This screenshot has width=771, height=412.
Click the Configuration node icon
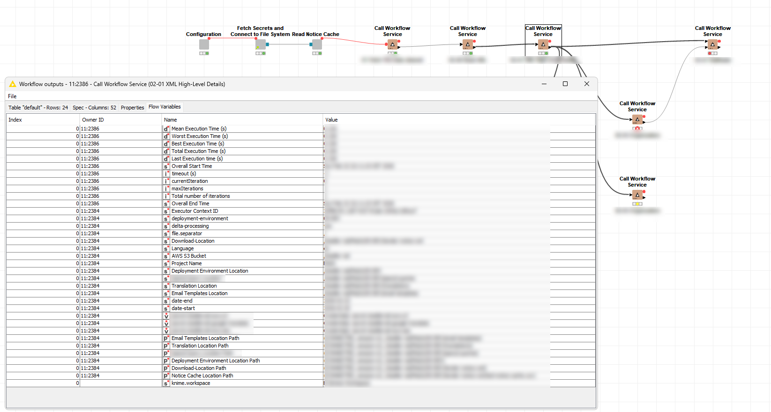point(204,44)
